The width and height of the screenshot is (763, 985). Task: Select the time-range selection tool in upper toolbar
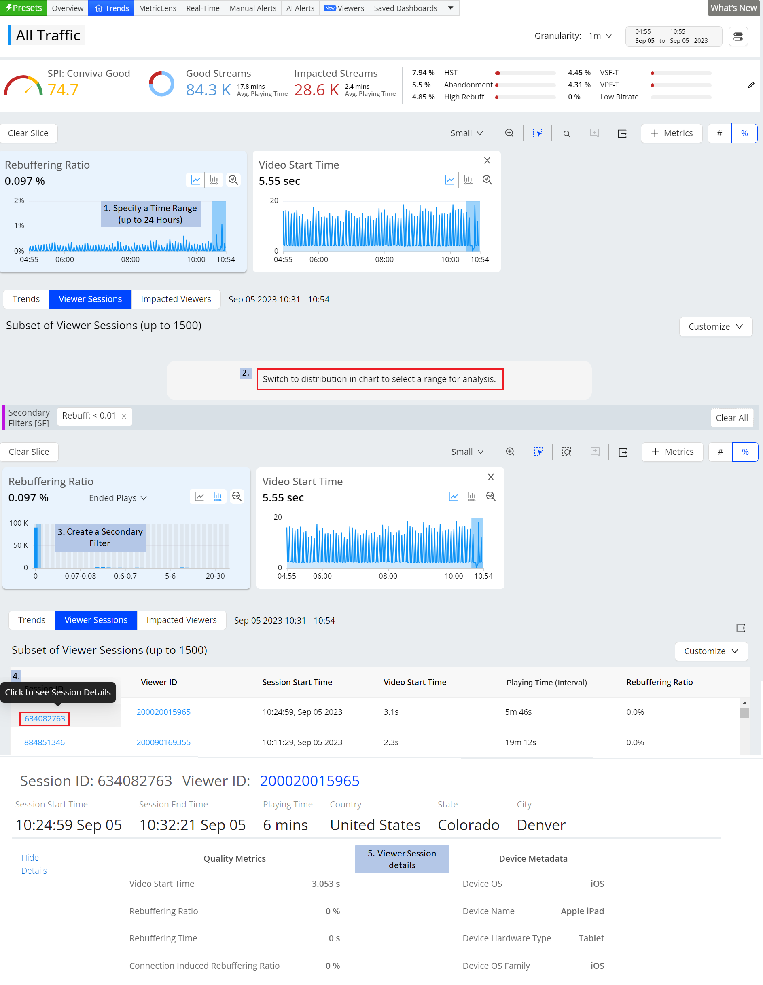point(537,133)
